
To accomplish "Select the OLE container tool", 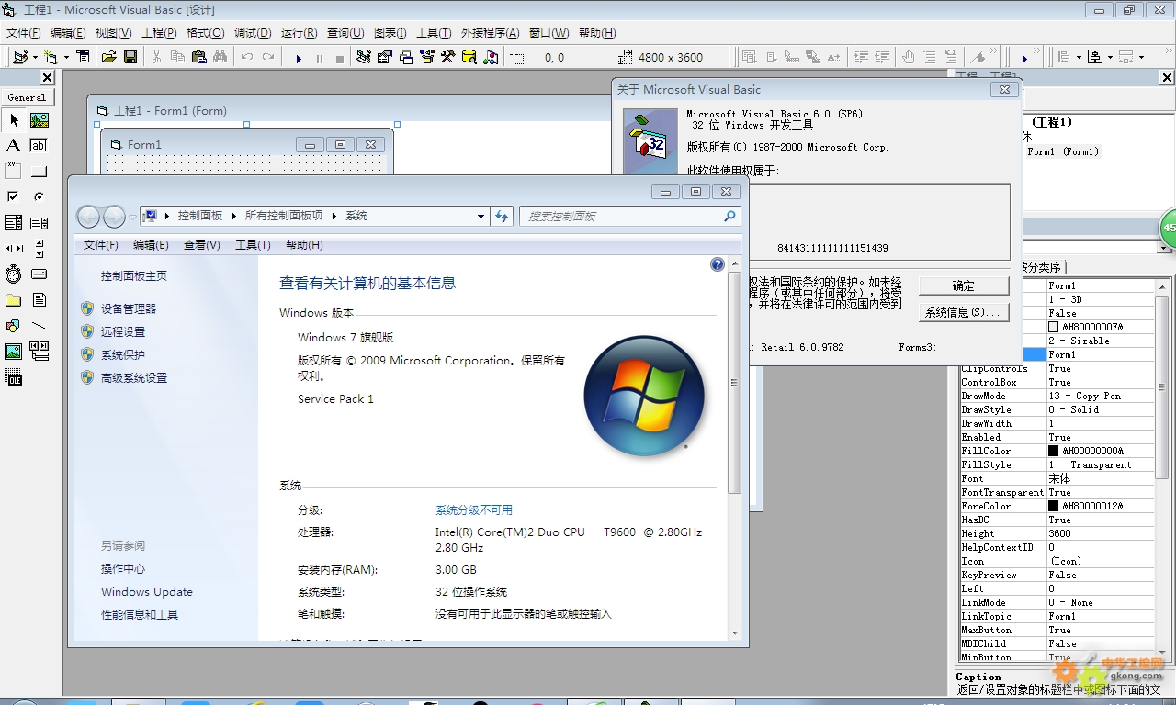I will point(14,377).
